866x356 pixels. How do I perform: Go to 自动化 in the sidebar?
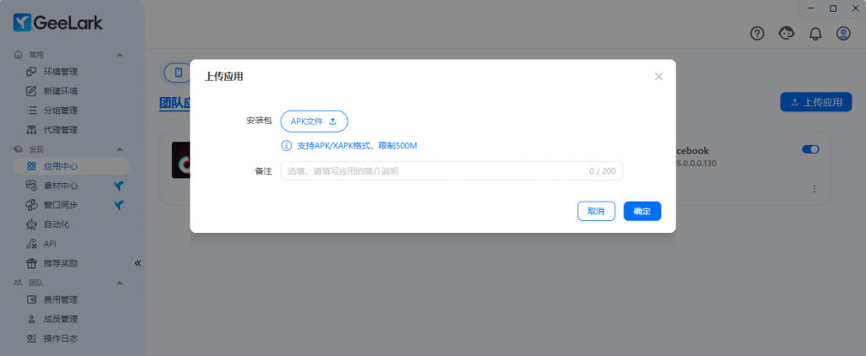(x=56, y=224)
